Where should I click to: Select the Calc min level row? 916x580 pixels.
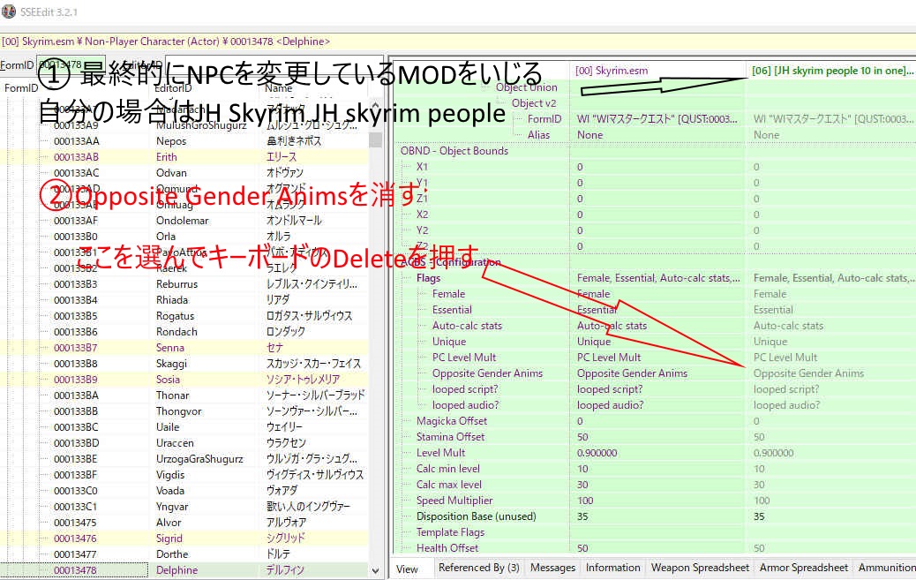(448, 469)
